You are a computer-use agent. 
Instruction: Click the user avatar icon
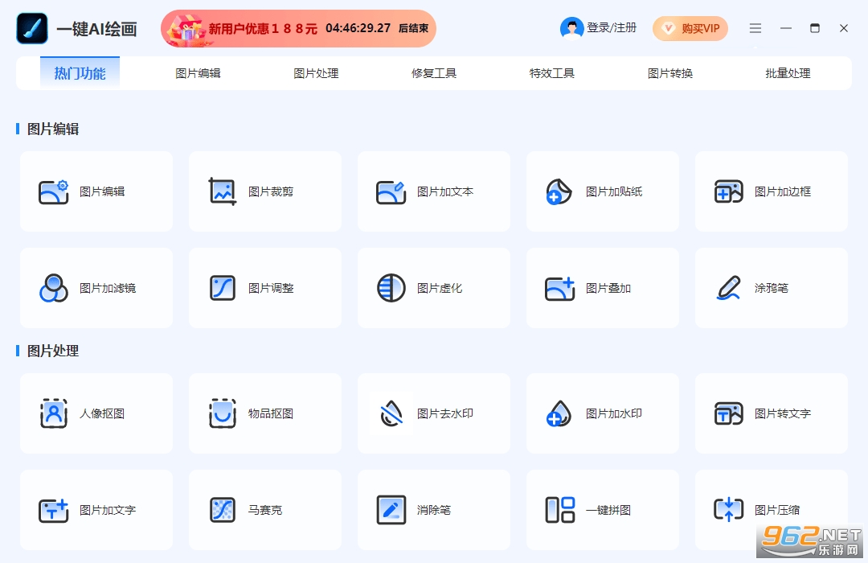tap(572, 28)
